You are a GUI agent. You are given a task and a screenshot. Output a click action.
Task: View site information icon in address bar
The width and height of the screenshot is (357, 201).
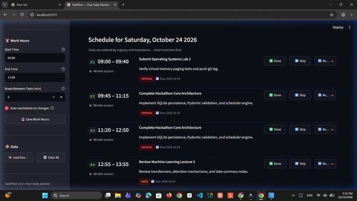pyautogui.click(x=32, y=15)
